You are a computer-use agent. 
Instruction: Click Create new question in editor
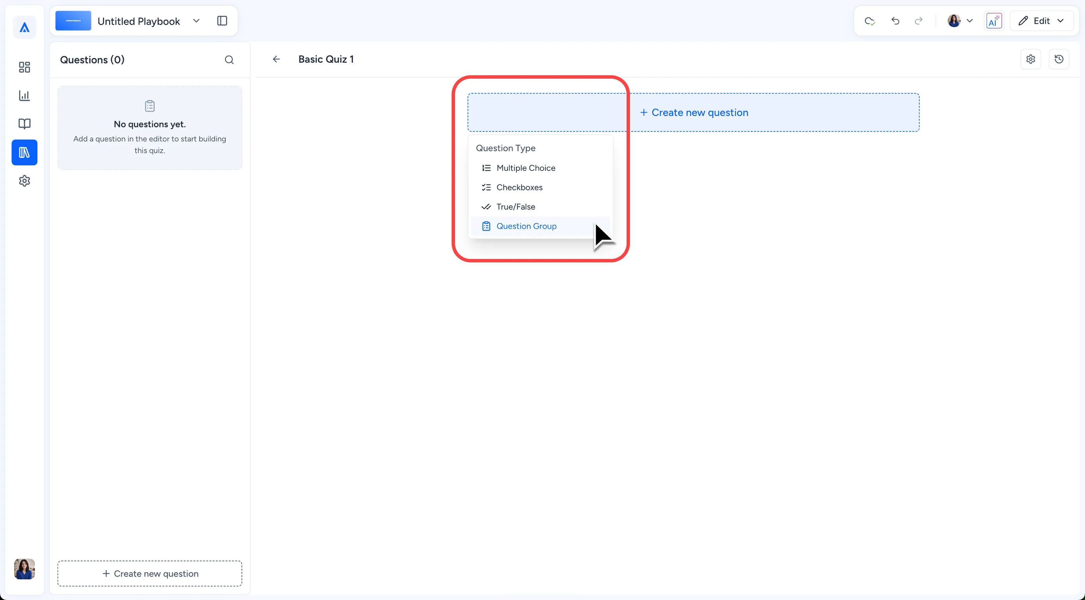tap(694, 113)
